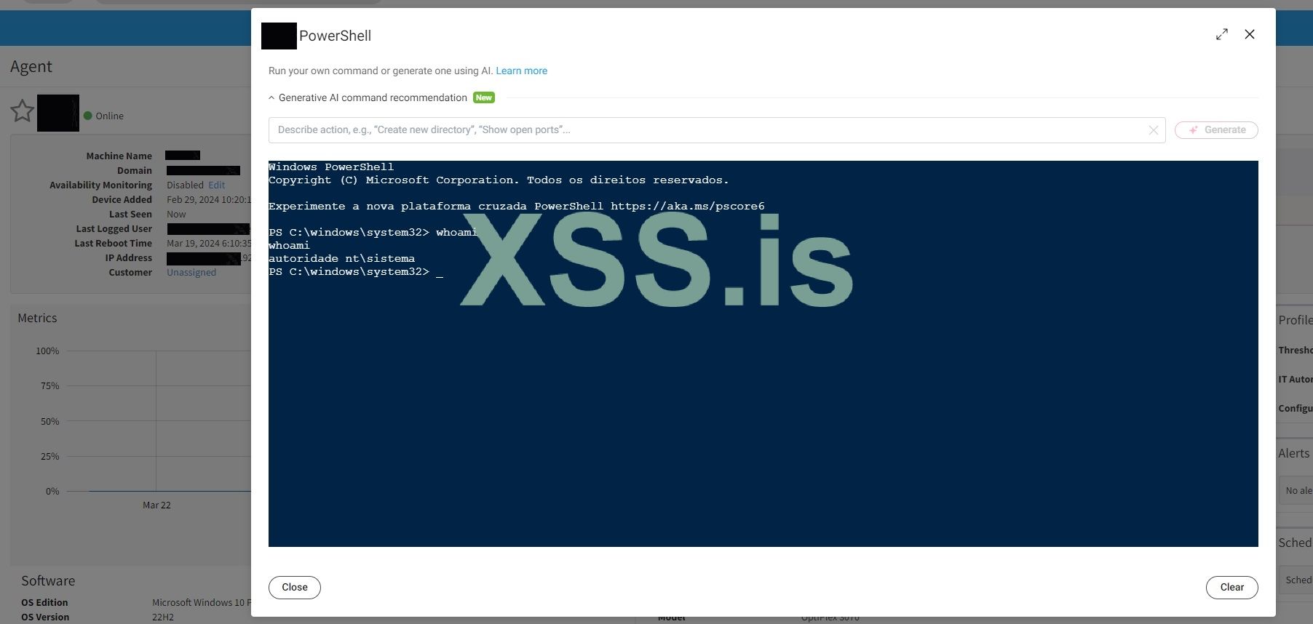Click the Domain label

pyautogui.click(x=135, y=171)
